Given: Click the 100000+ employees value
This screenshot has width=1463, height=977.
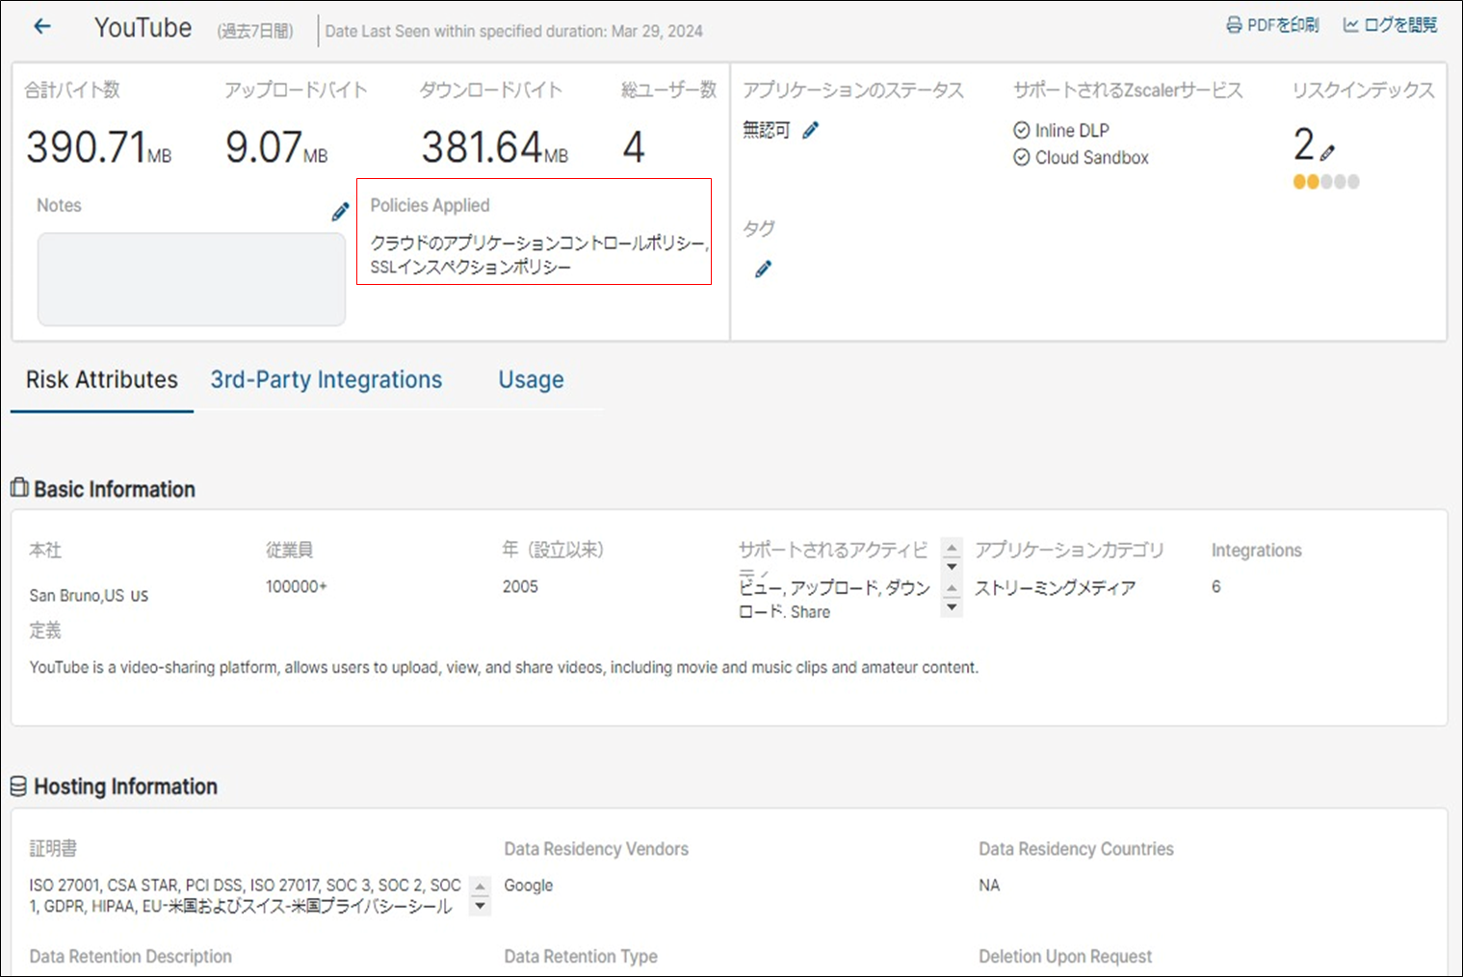Looking at the screenshot, I should [x=297, y=586].
